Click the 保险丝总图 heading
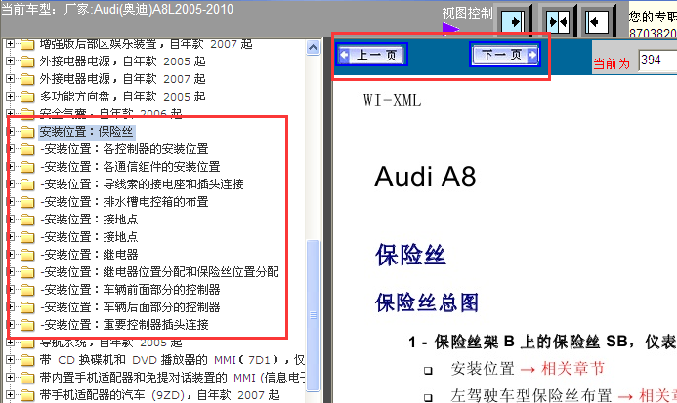Image resolution: width=677 pixels, height=403 pixels. 427,302
